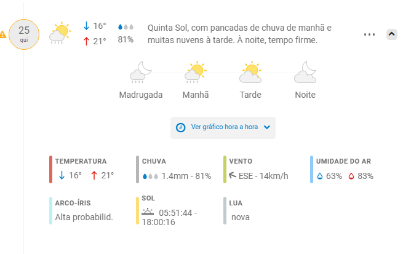Click the Manhã sun shower icon
The height and width of the screenshot is (254, 403).
click(x=196, y=72)
